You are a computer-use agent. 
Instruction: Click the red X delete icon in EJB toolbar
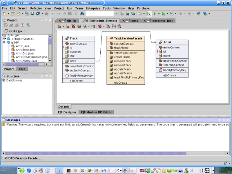(x=74, y=26)
